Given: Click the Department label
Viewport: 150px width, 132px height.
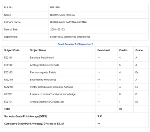Looking at the screenshot, I should [x=11, y=37].
